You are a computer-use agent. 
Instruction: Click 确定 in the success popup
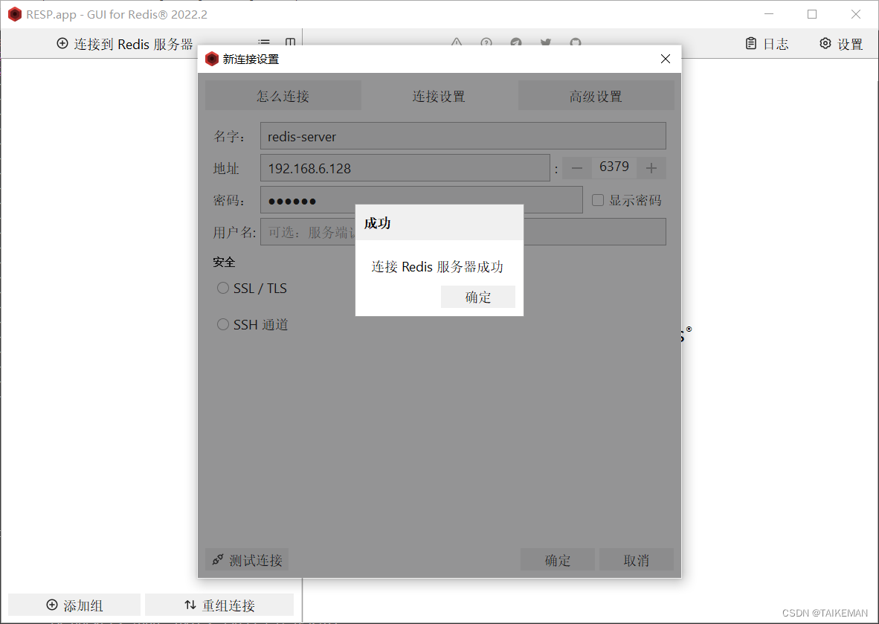[477, 297]
